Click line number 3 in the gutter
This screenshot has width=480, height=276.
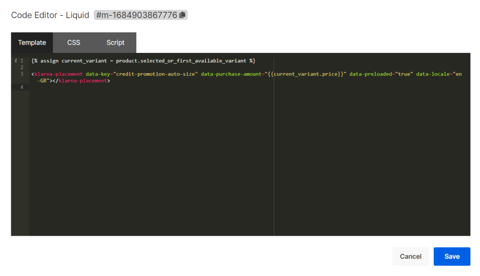click(22, 74)
